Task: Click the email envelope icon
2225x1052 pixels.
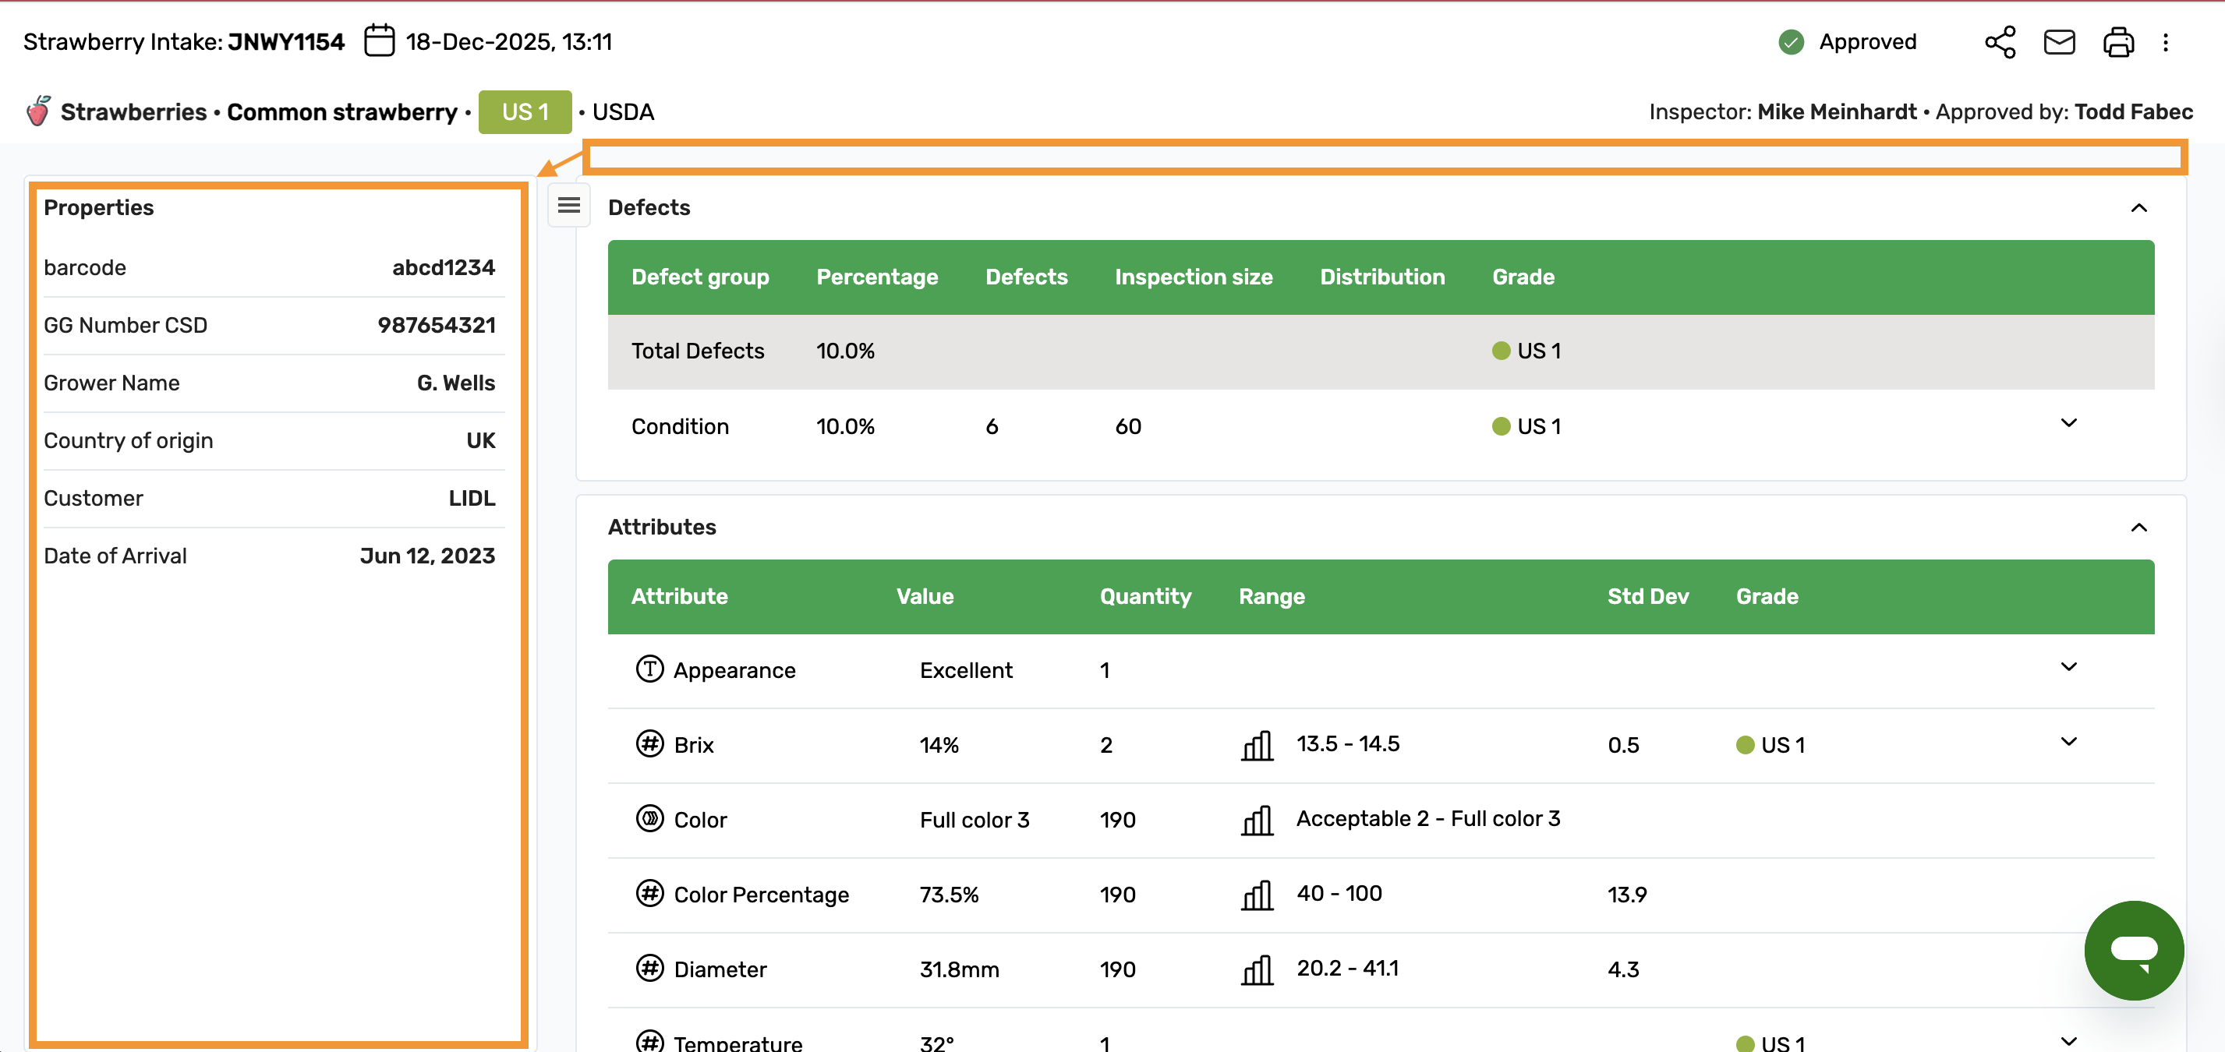Action: 2059,41
